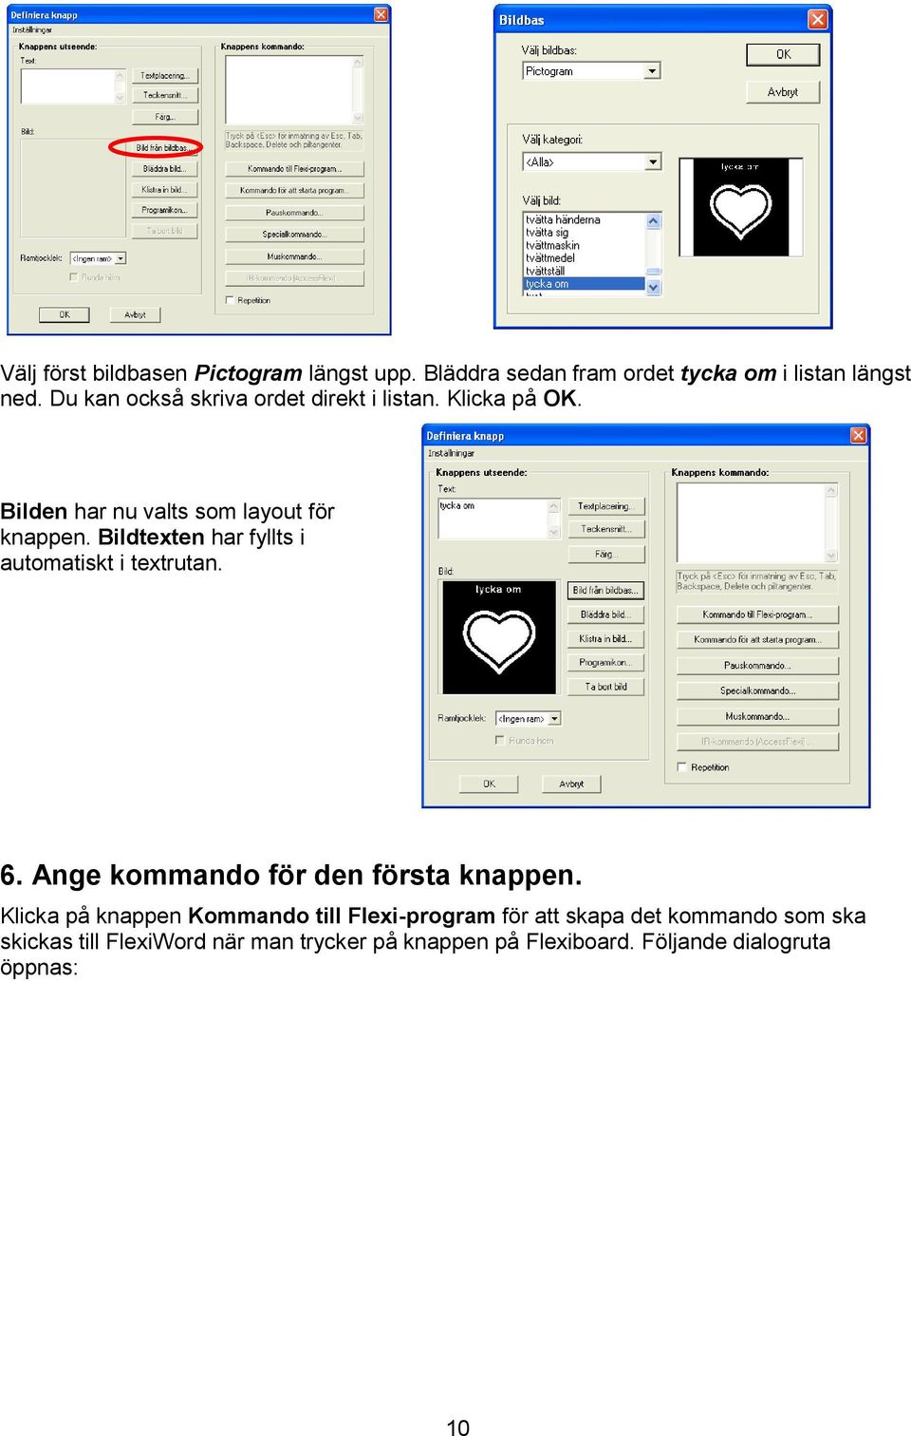Tick Repetition checkbox in the empty-image dialog
Viewport: 911px width, 1436px height.
pos(229,300)
